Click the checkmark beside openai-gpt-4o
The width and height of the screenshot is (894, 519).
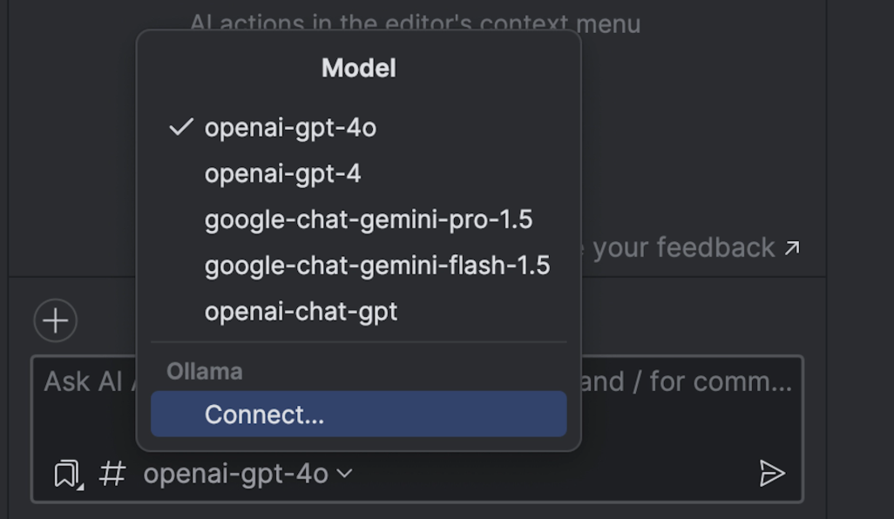tap(180, 128)
